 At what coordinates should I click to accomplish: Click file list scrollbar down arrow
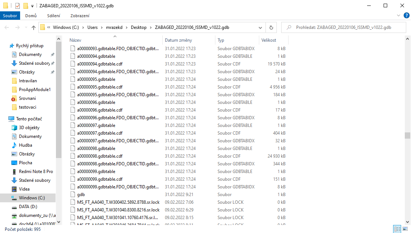407,222
